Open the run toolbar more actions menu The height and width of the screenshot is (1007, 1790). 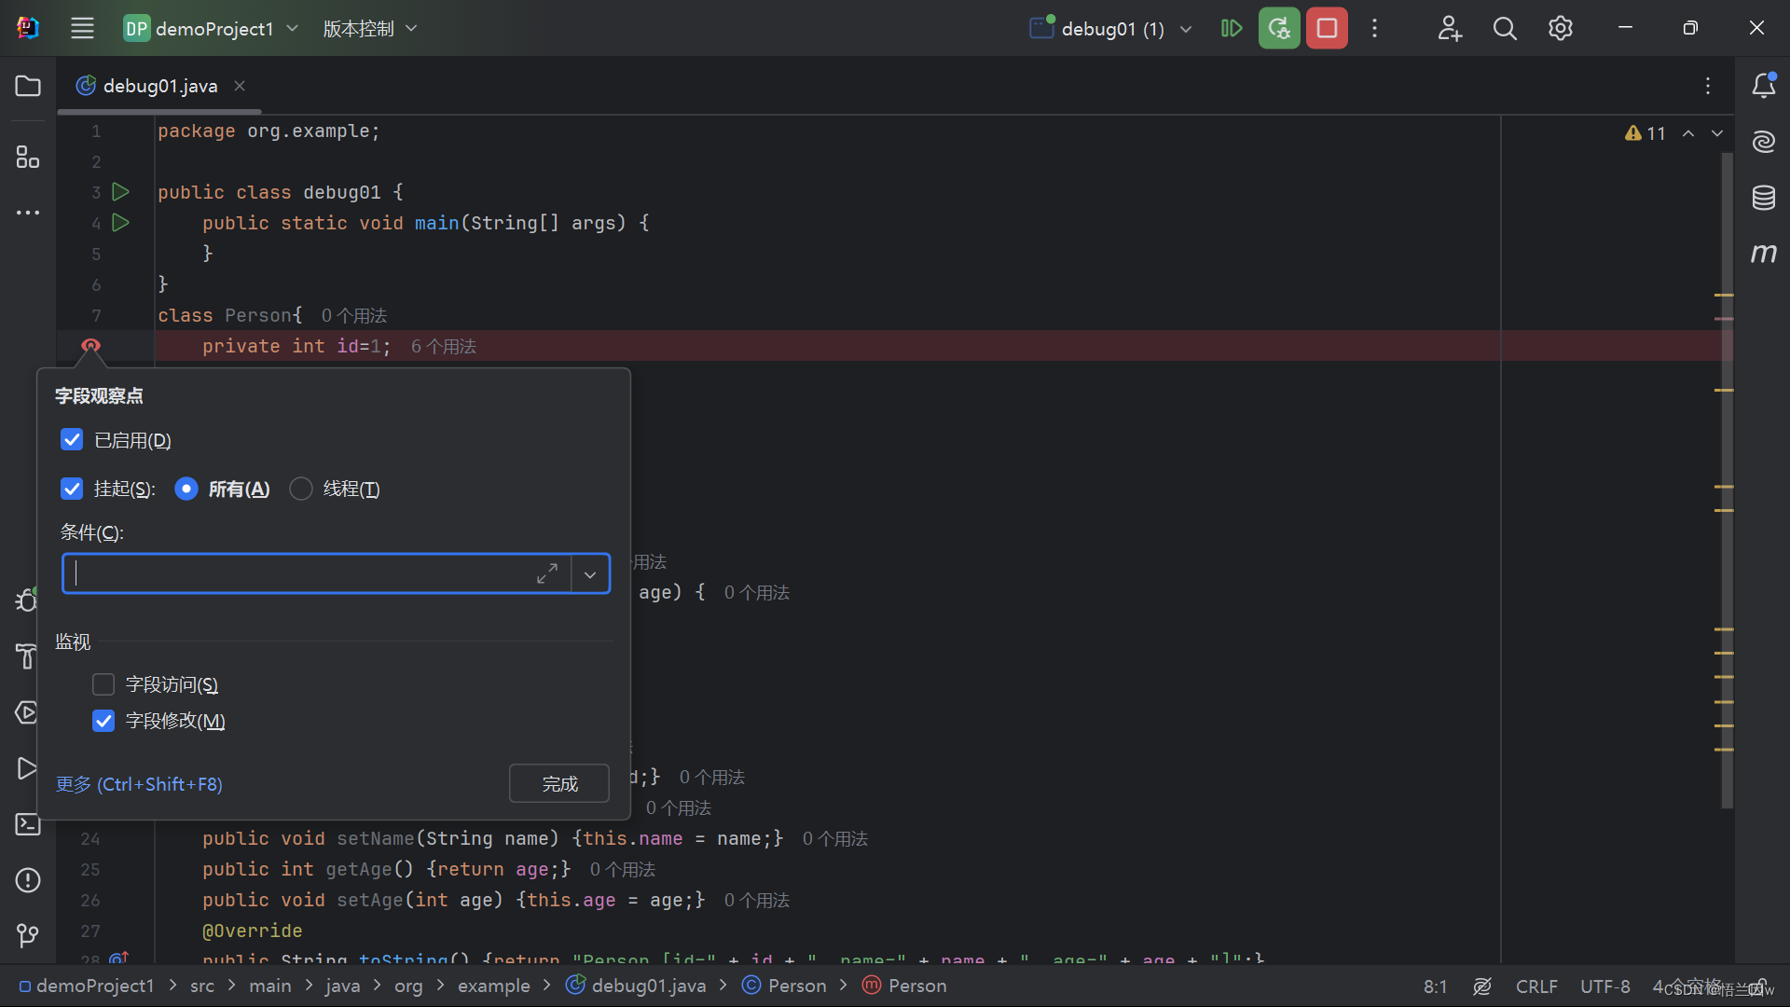tap(1374, 28)
